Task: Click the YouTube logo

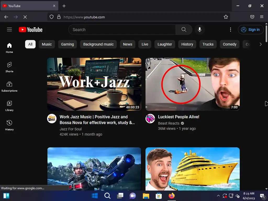Action: click(31, 30)
